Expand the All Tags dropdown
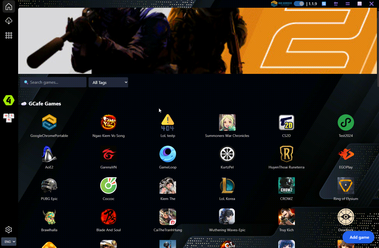The height and width of the screenshot is (248, 379). click(108, 82)
